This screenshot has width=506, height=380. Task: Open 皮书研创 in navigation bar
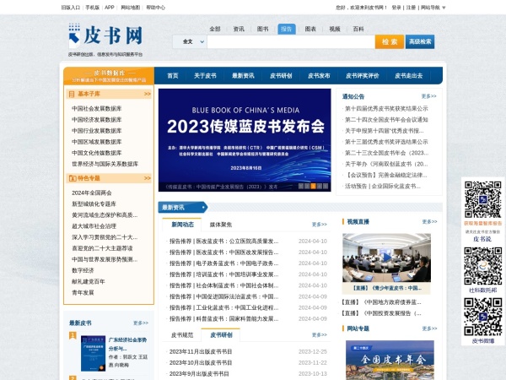point(281,76)
